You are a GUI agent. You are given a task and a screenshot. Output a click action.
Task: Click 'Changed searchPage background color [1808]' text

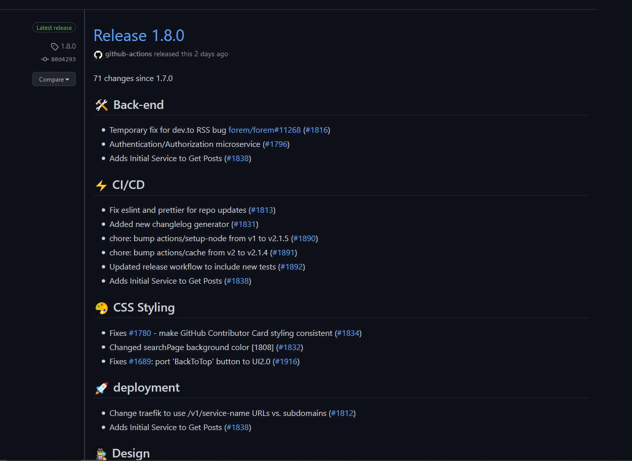[192, 348]
